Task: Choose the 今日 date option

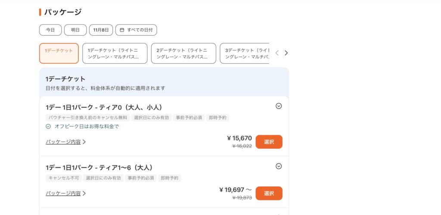Action: click(50, 30)
